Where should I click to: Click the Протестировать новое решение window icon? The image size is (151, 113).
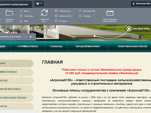click(x=110, y=13)
